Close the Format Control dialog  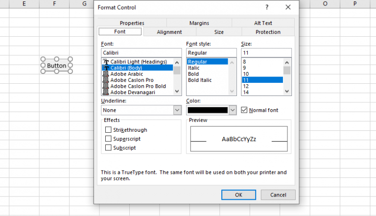coord(288,7)
